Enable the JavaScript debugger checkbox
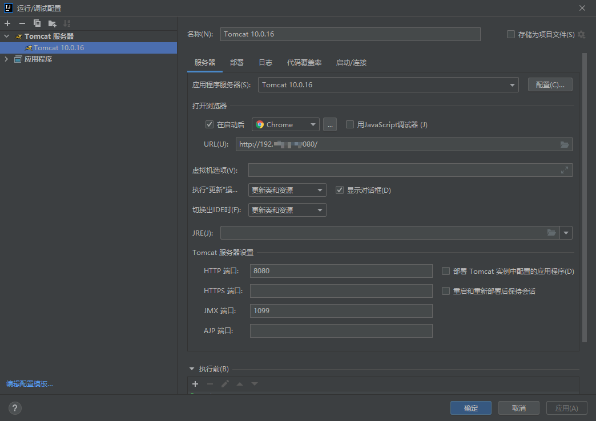Image resolution: width=596 pixels, height=421 pixels. [350, 124]
